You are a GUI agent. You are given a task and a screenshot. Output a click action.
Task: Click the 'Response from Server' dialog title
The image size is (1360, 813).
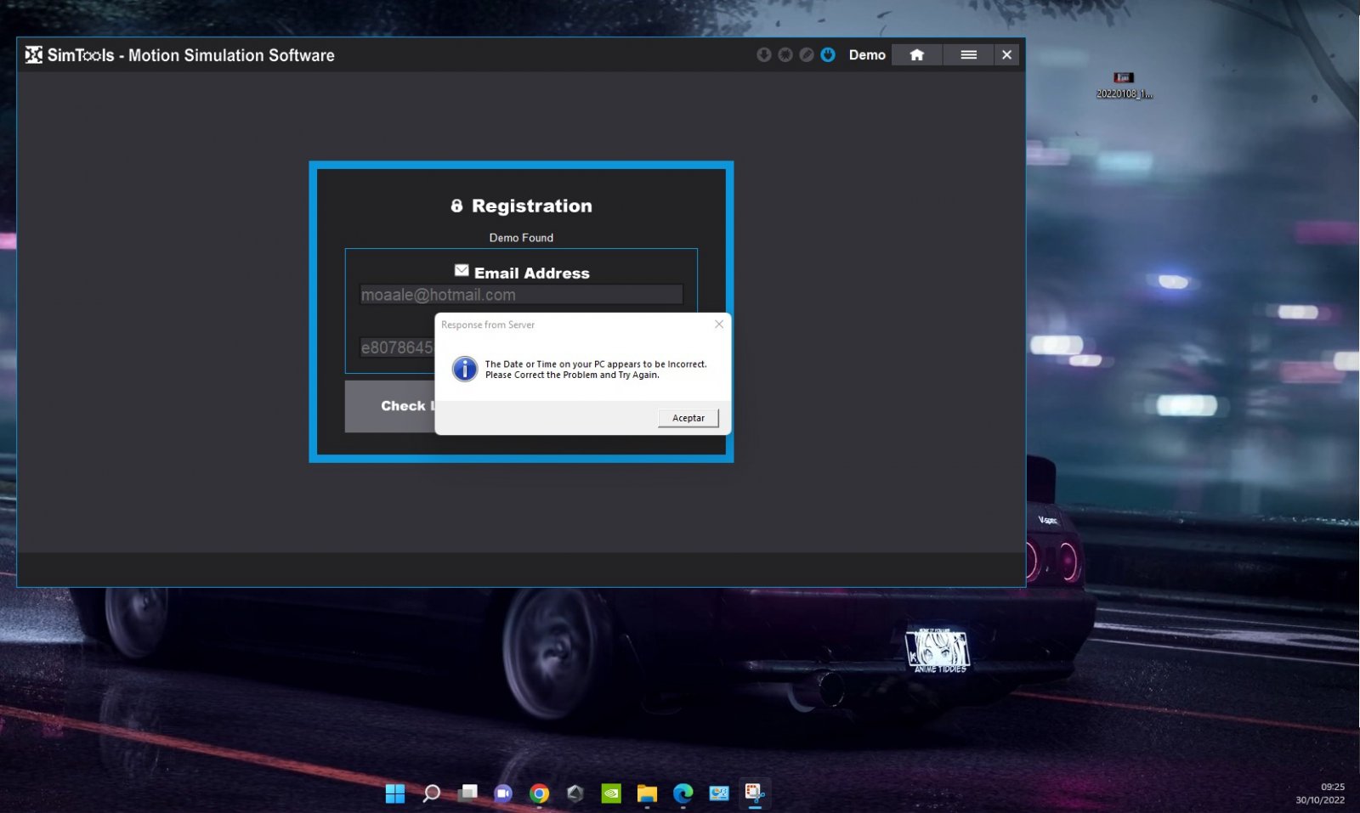[488, 325]
